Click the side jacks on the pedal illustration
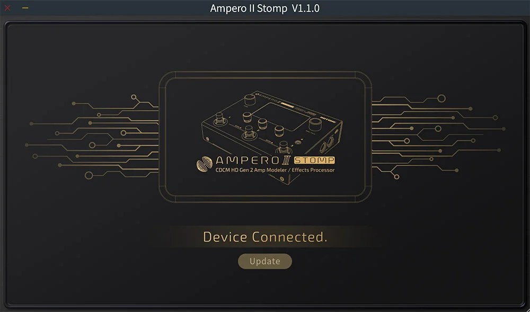This screenshot has width=530, height=312. [x=327, y=145]
